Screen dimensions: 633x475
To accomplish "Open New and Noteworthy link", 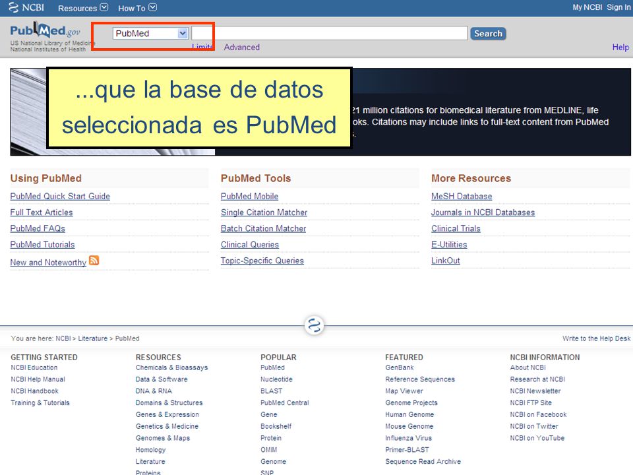I will (48, 263).
